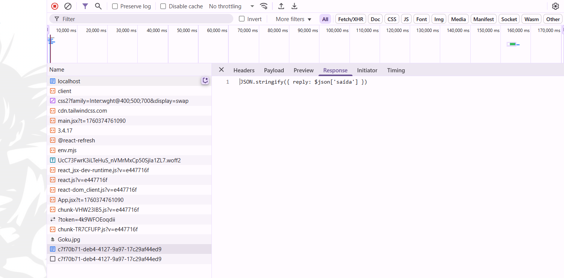The image size is (564, 278).
Task: Toggle Disable cache checkbox
Action: pos(163,6)
